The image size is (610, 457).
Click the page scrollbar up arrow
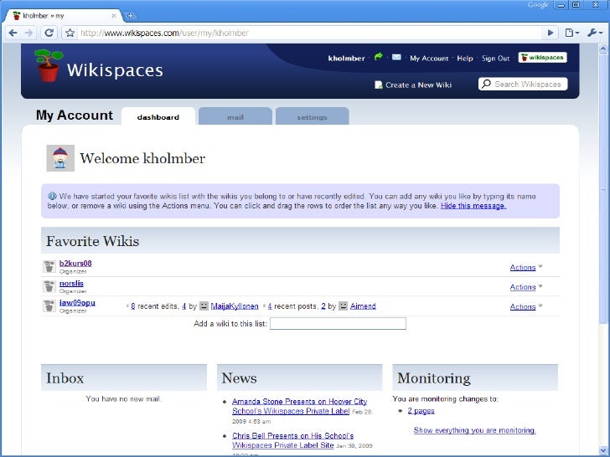click(x=603, y=49)
